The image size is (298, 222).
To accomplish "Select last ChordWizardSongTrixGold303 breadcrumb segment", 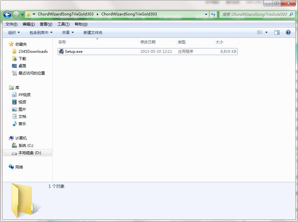I will 129,14.
